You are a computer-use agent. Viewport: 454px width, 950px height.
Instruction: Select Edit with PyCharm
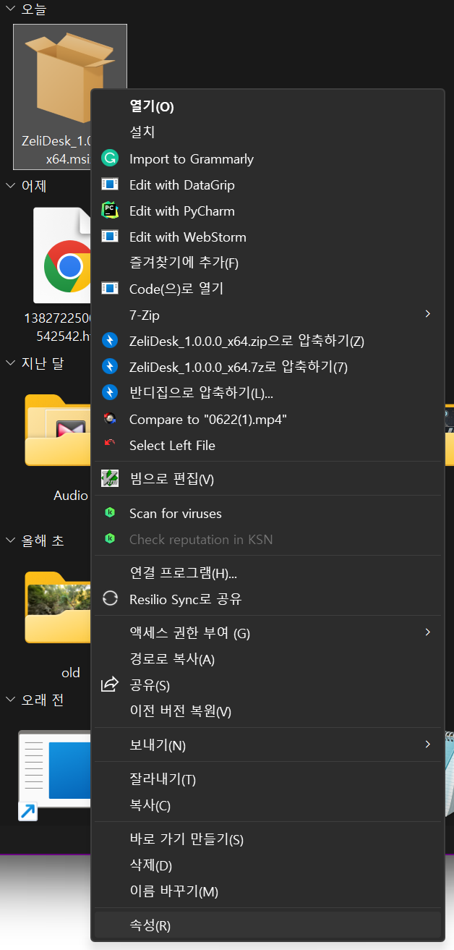267,211
